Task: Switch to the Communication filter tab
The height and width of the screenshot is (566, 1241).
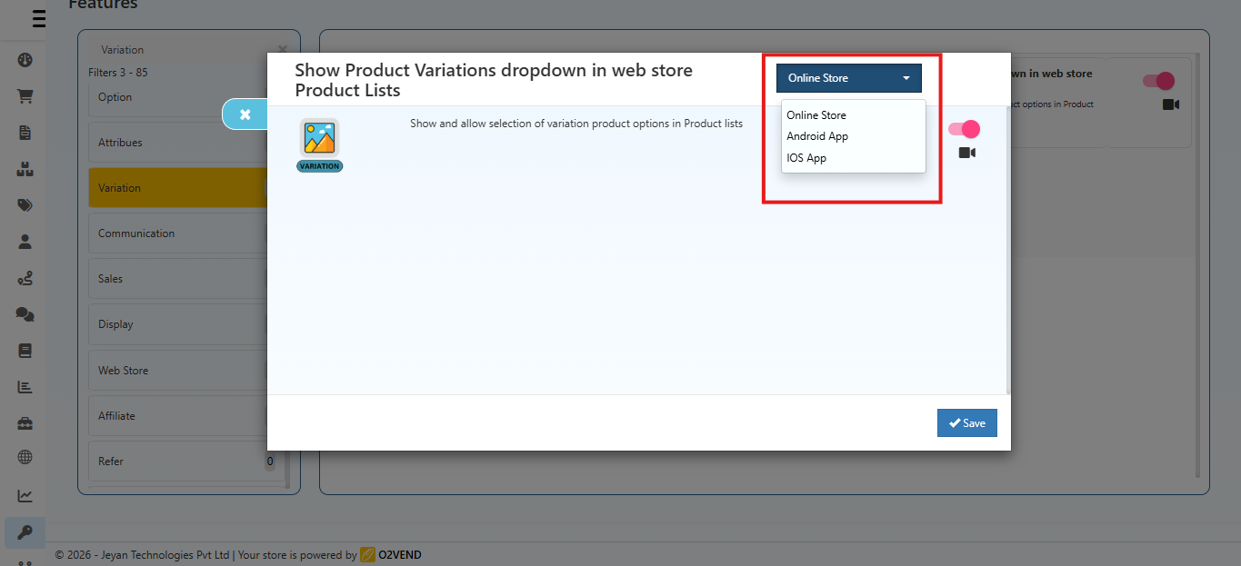Action: [136, 233]
